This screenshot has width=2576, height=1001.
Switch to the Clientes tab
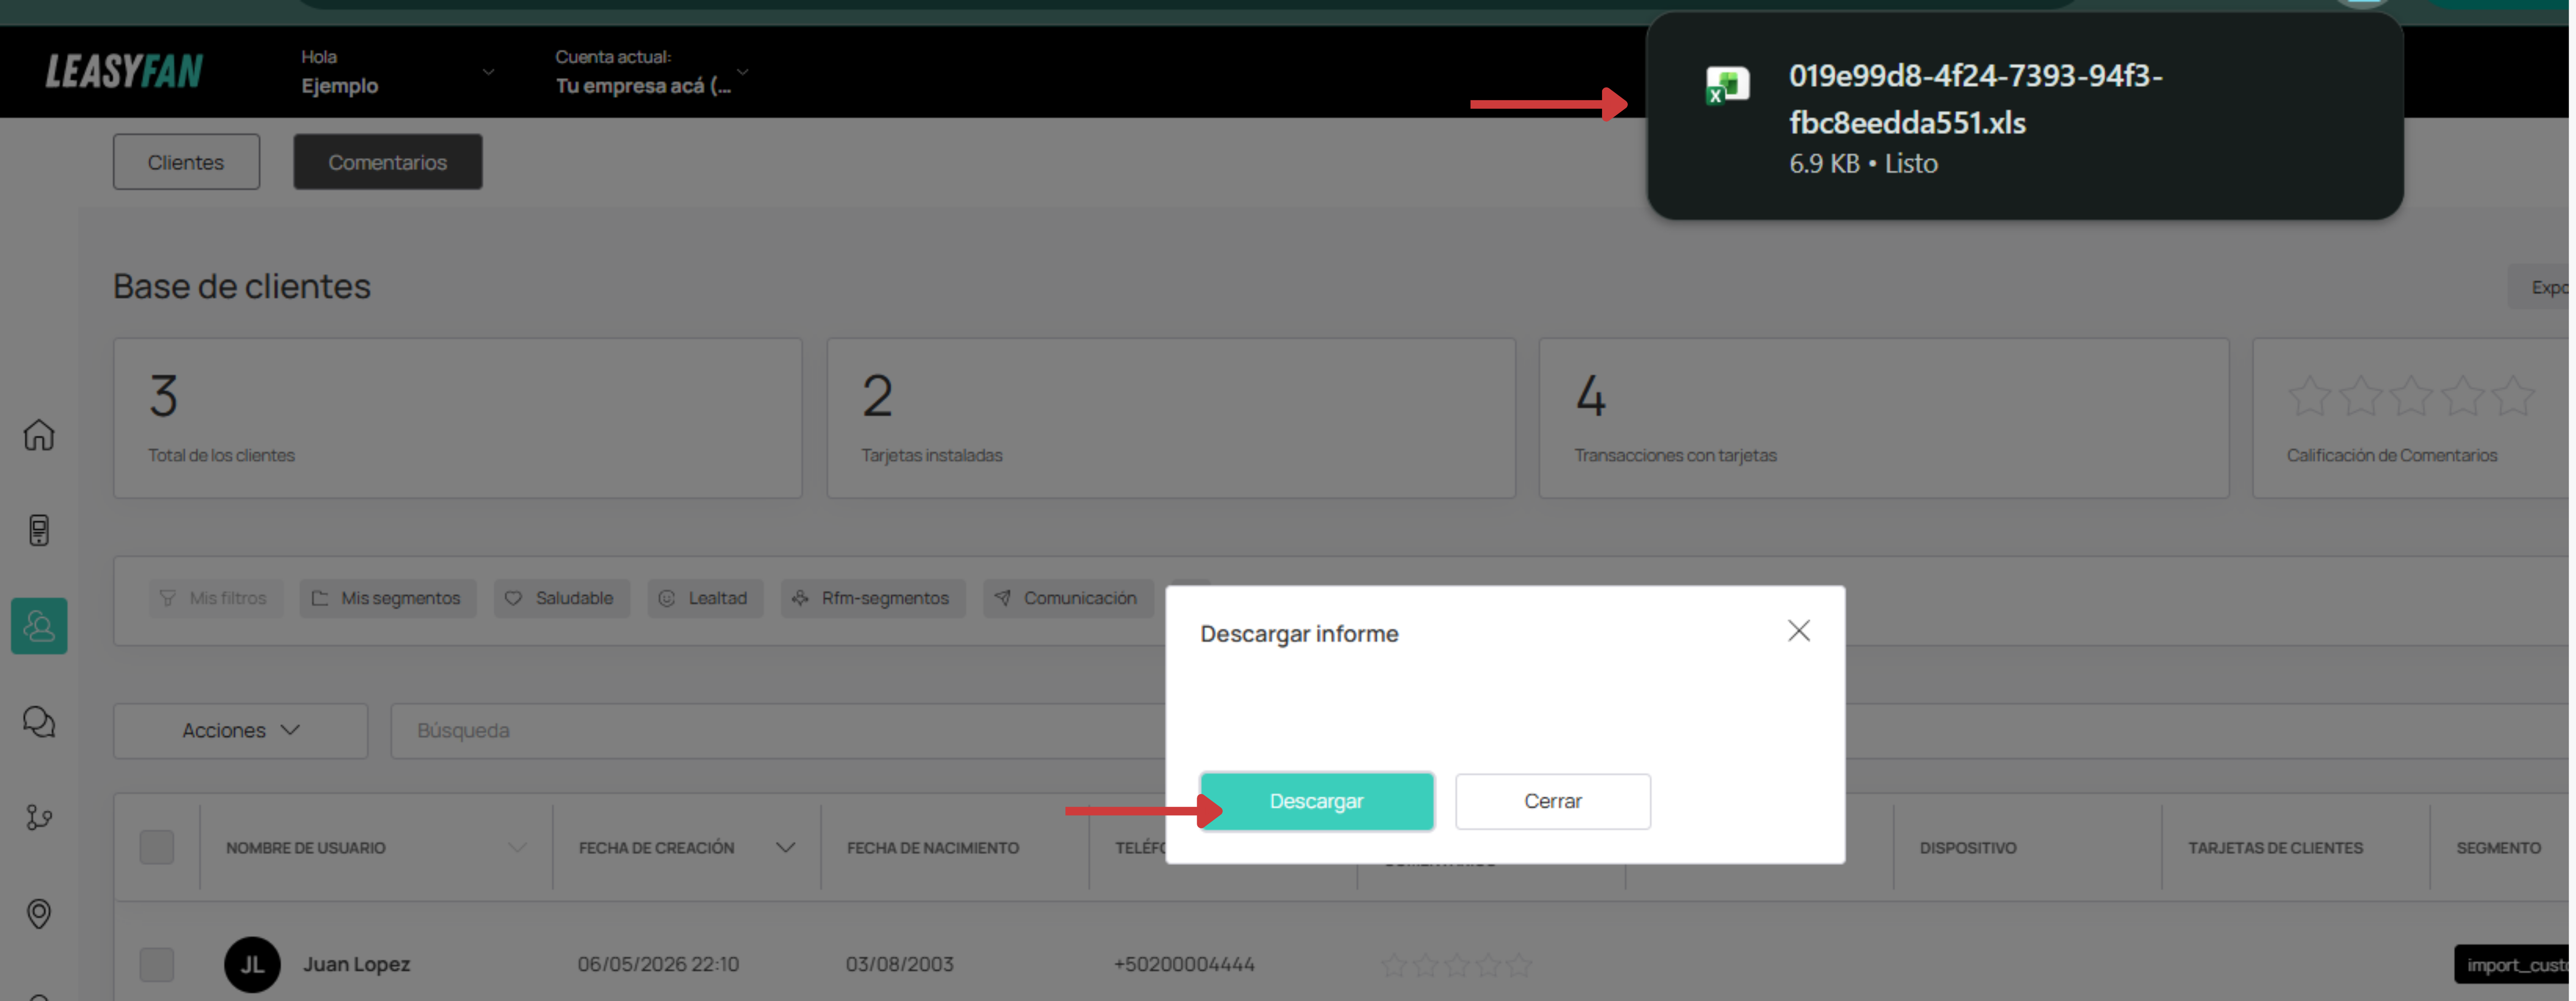(x=186, y=162)
